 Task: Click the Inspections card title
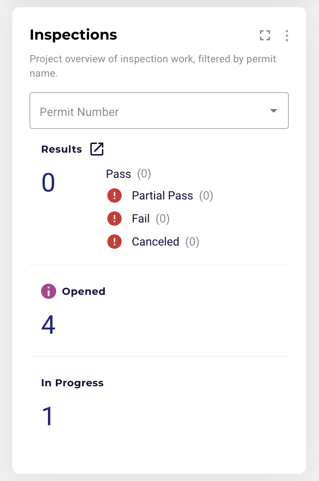(x=73, y=35)
